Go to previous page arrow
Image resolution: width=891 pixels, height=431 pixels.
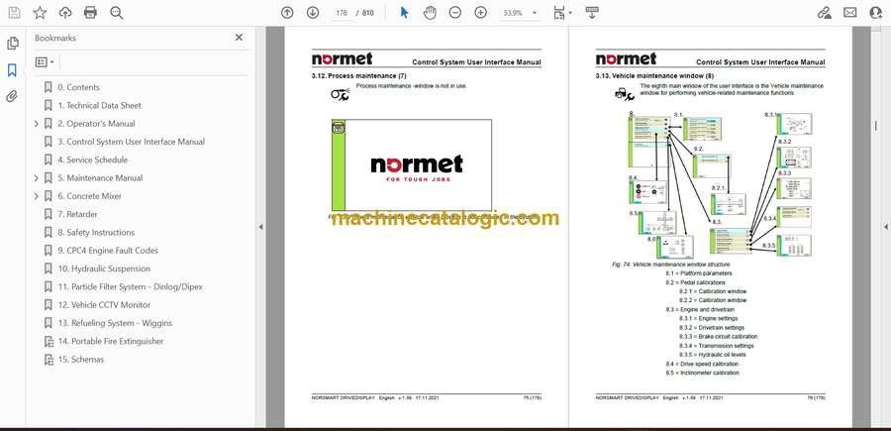(x=287, y=13)
